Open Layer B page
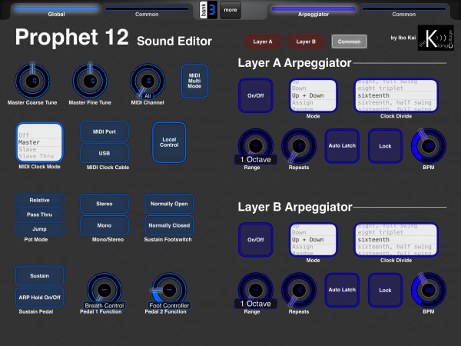The height and width of the screenshot is (346, 461). pos(306,42)
